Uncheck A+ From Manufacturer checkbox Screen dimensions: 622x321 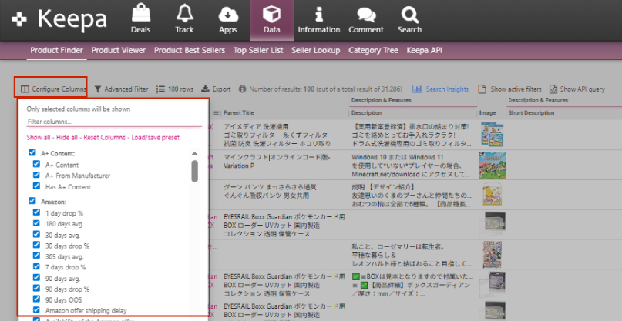click(36, 175)
